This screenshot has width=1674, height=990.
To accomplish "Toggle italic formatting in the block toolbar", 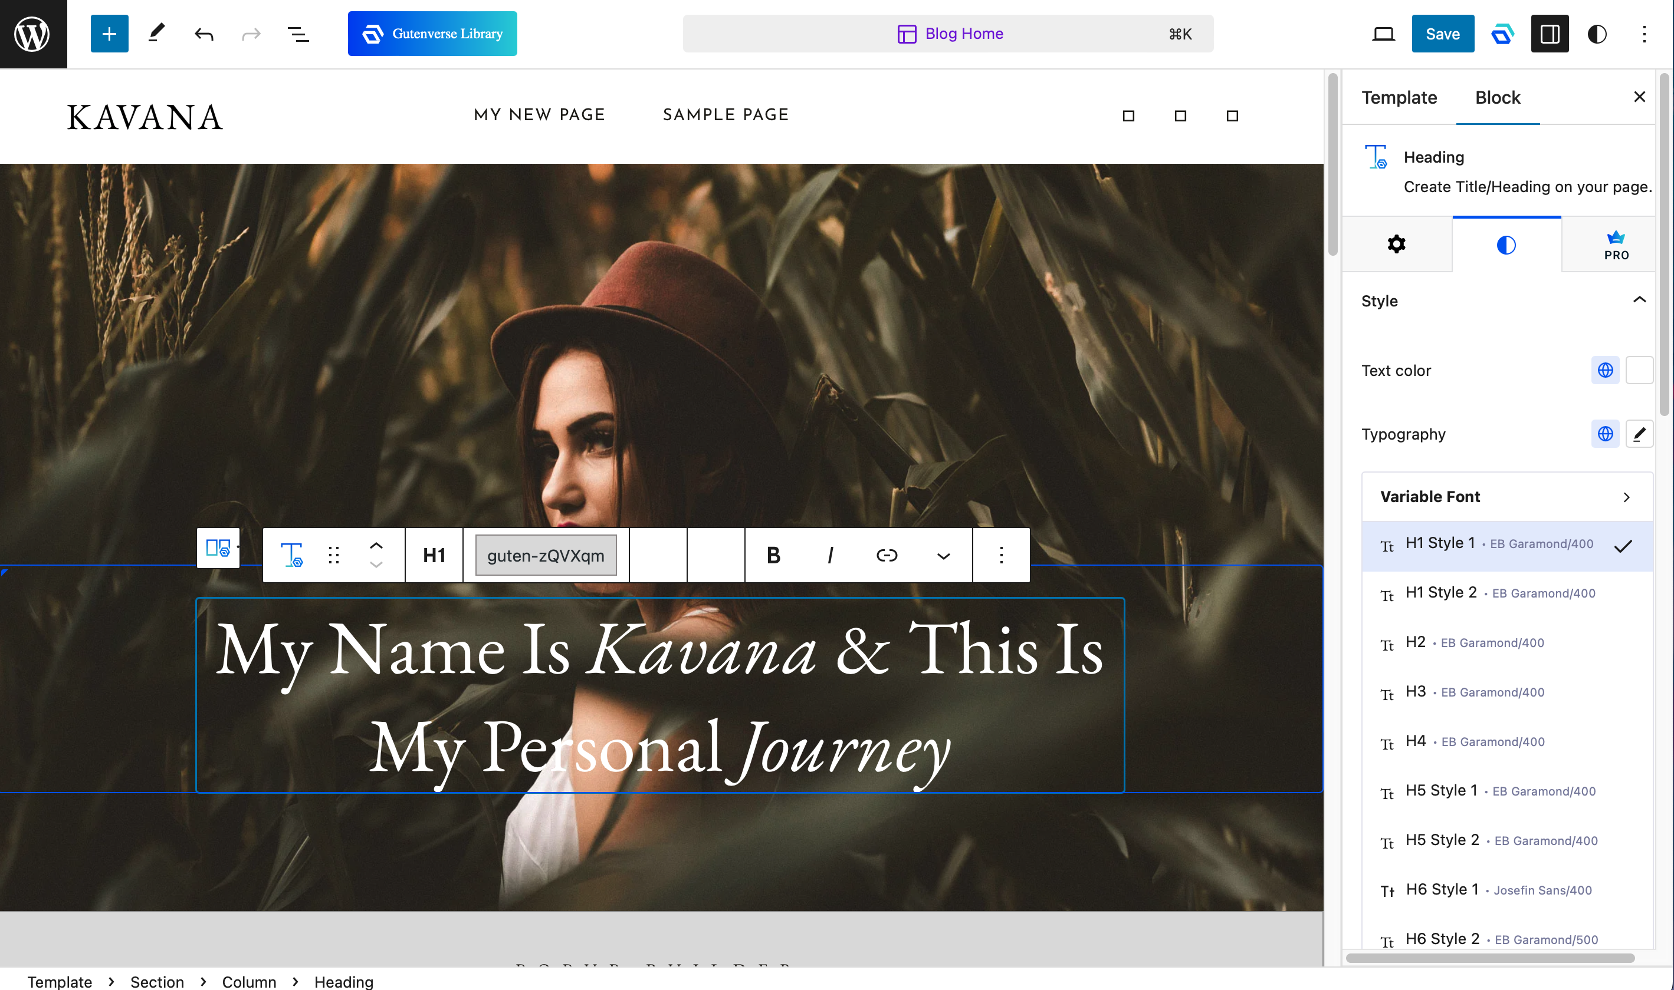I will [x=830, y=555].
